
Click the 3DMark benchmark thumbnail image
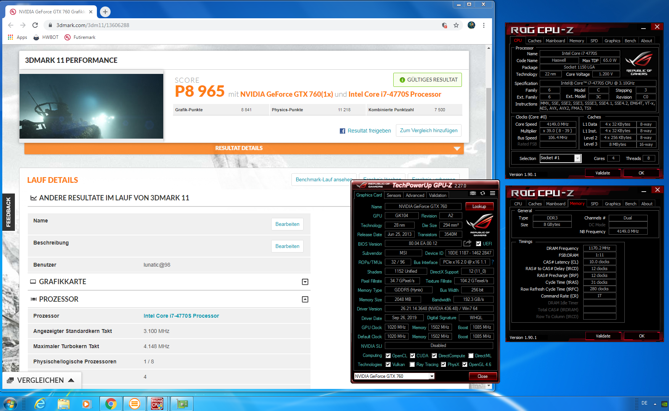(92, 106)
